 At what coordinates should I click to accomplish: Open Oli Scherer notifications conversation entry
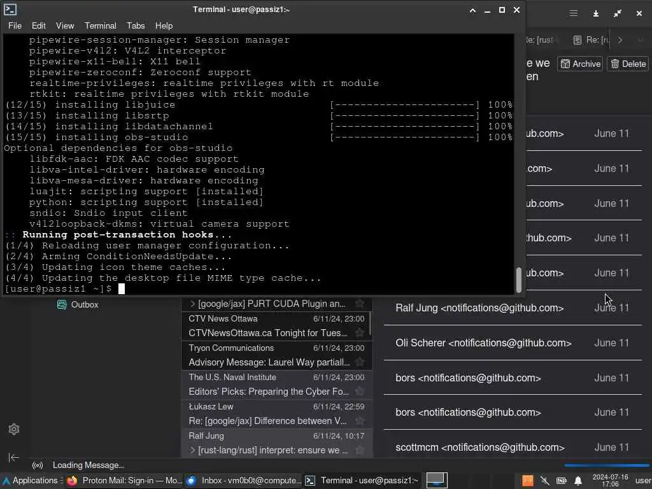513,343
